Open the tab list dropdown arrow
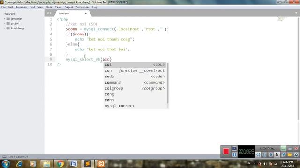Viewport: 300px width, 168px height. 296,13
